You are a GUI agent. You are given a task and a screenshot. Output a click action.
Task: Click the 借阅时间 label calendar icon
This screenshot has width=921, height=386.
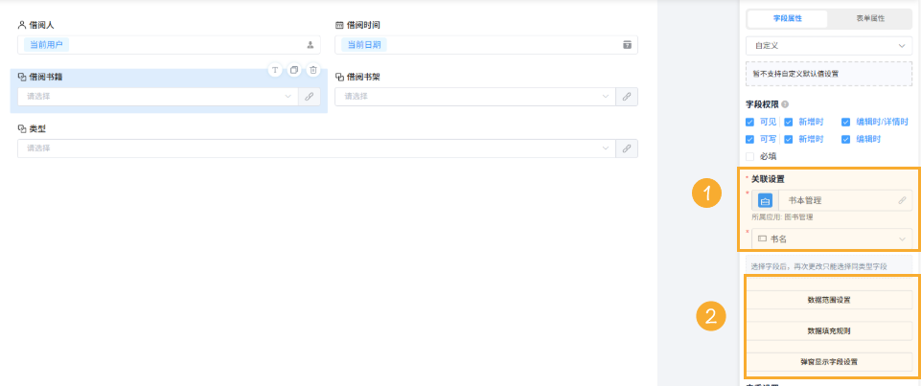pos(339,25)
